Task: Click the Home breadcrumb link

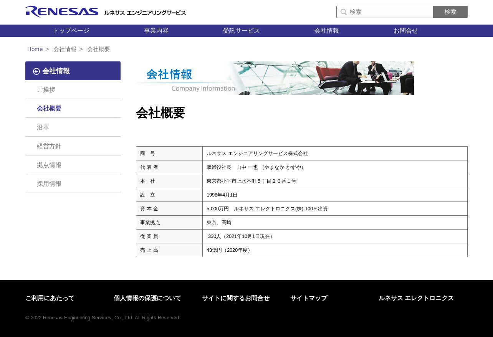Action: click(35, 49)
